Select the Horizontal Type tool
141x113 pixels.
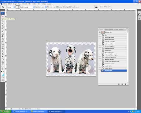3,54
